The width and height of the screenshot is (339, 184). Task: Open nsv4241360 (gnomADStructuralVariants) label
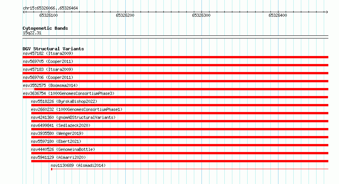[x=73, y=117]
